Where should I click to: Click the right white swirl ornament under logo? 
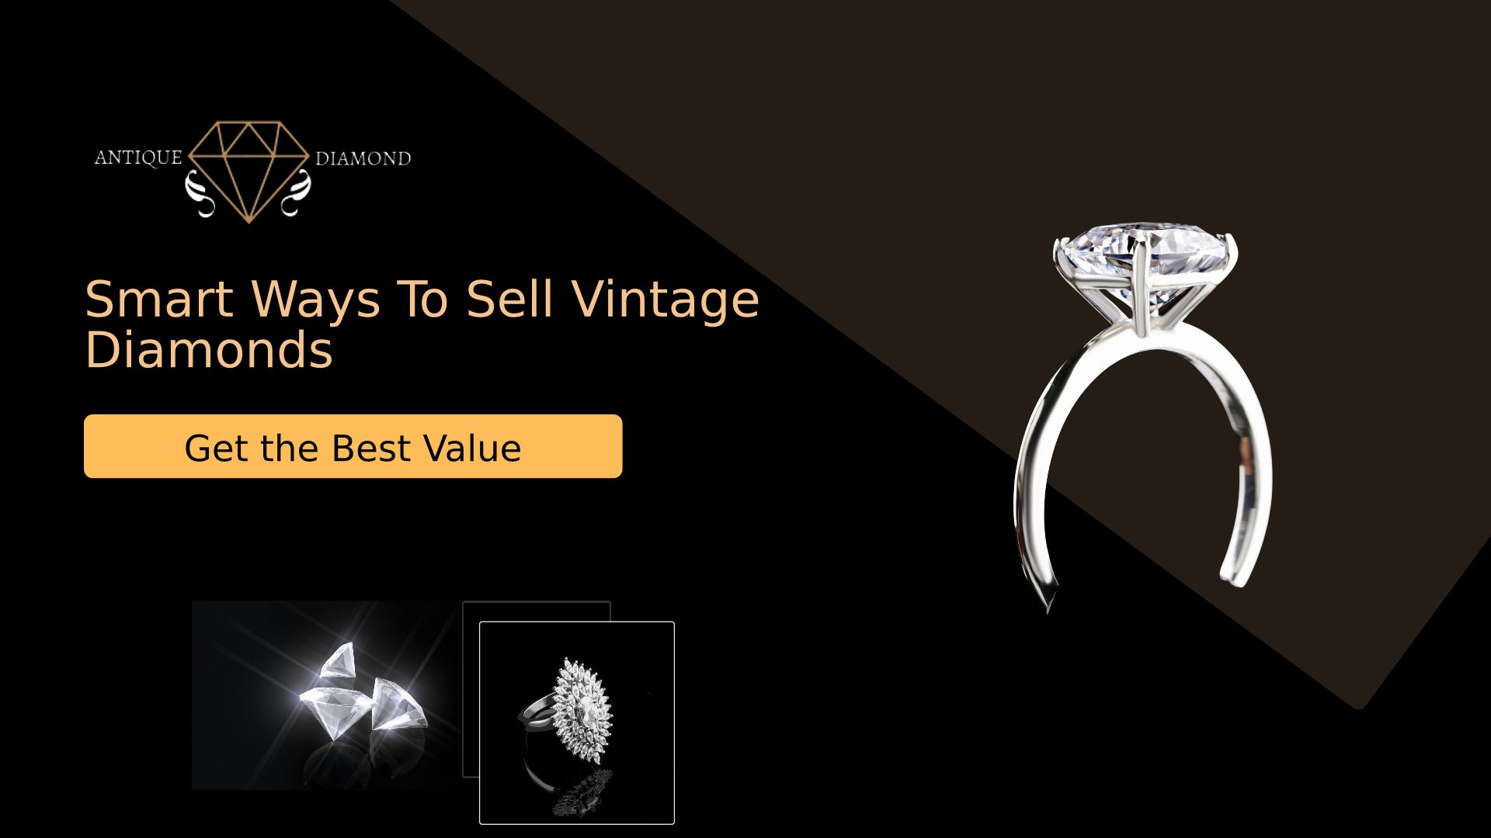point(296,193)
